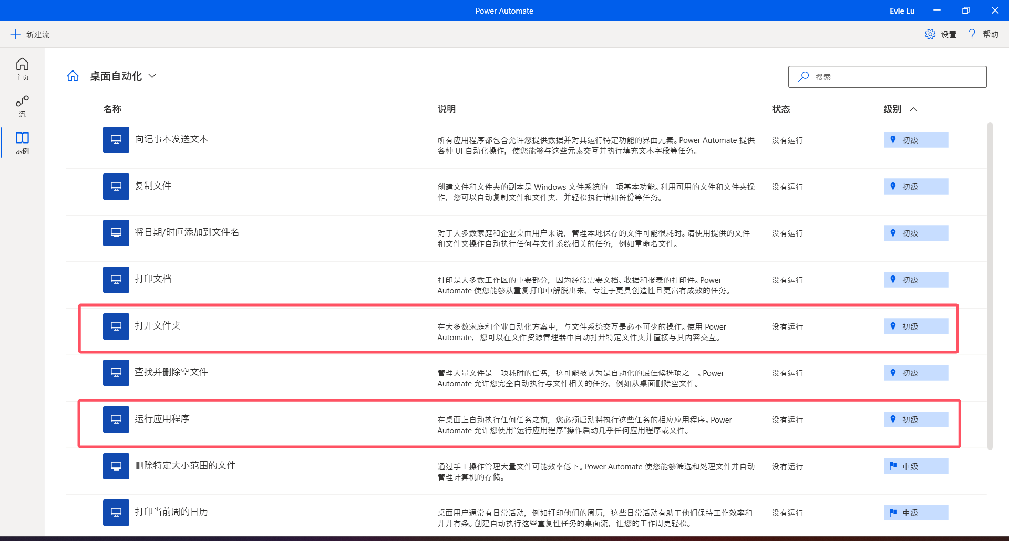Click the 新建流 button label
Viewport: 1009px width, 541px height.
tap(38, 34)
